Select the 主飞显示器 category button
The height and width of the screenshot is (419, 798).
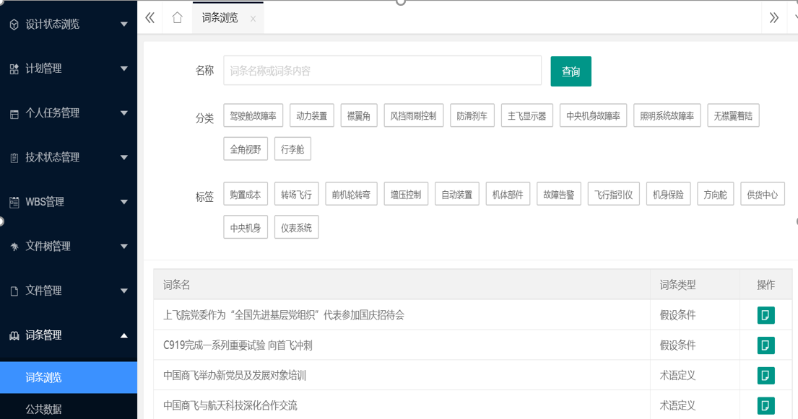[x=527, y=115]
